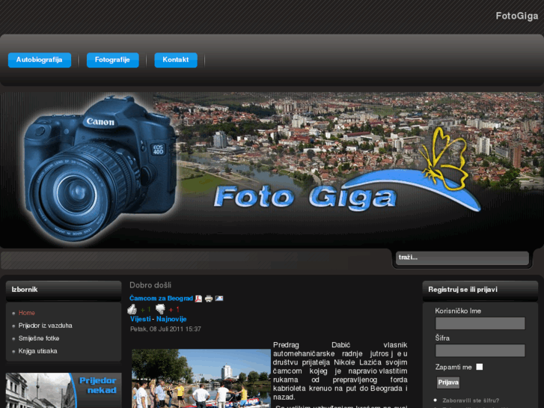This screenshot has width=544, height=408.
Task: Click the thumbs-down vote icon
Action: (x=160, y=309)
